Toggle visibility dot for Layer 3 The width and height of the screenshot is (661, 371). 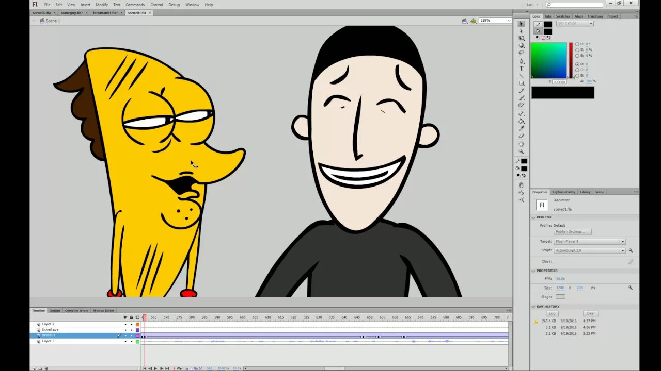point(125,324)
